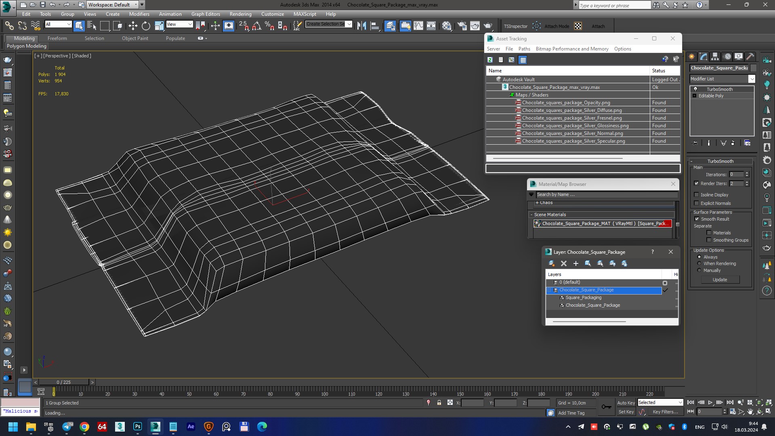Open the Align tool

(375, 26)
